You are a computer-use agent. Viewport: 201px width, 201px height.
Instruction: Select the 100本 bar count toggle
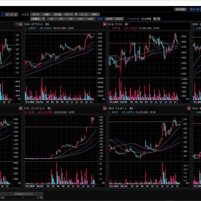tap(100, 19)
